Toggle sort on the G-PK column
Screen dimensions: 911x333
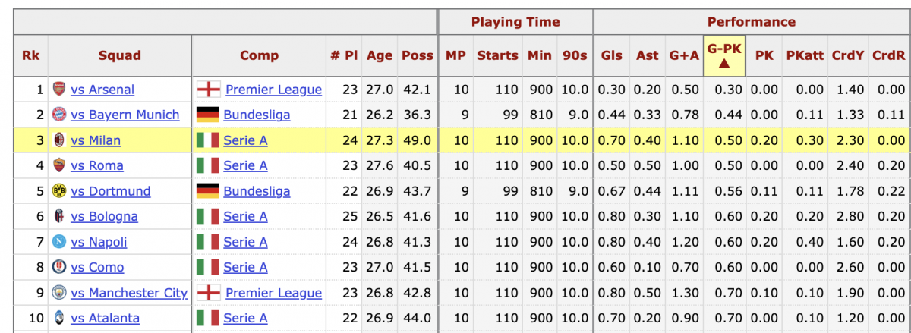click(724, 55)
